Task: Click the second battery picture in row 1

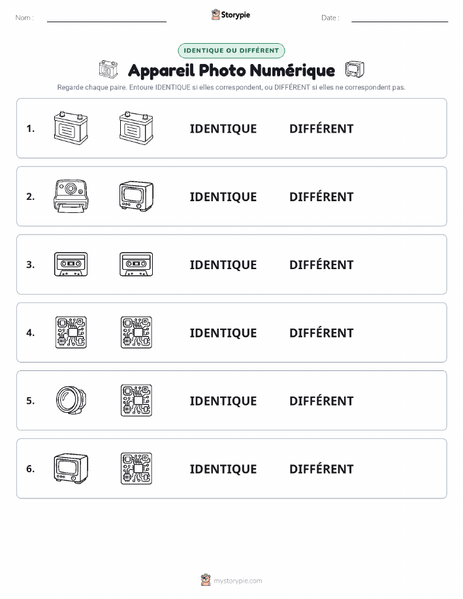Action: tap(136, 128)
